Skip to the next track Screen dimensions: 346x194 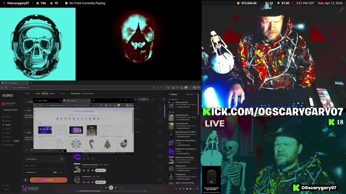coord(116,188)
